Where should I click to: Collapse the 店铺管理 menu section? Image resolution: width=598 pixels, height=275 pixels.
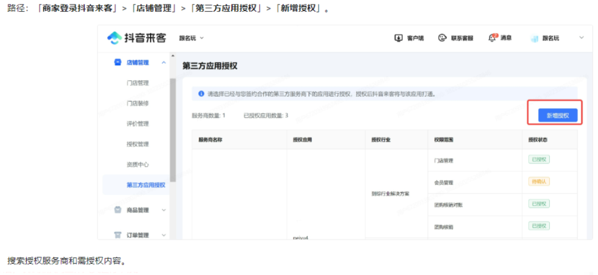click(x=163, y=63)
